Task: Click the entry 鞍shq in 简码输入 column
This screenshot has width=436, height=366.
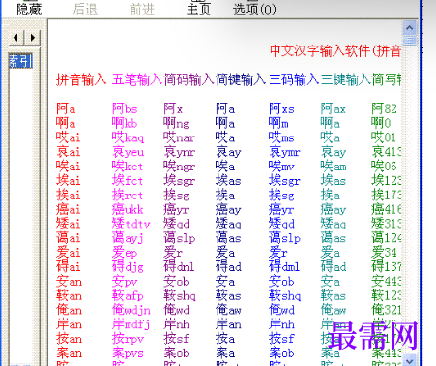Action: pos(180,295)
